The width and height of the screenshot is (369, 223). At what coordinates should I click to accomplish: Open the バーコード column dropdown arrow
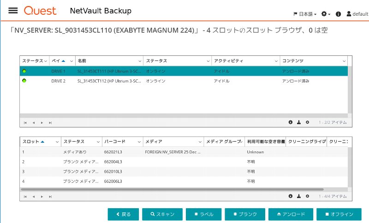coord(139,142)
